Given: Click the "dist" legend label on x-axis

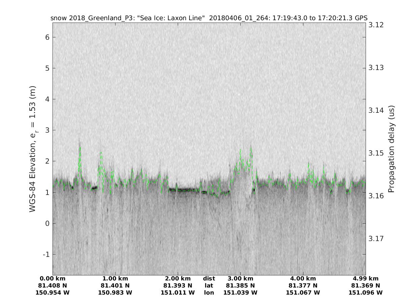Looking at the screenshot, I should tap(209, 279).
